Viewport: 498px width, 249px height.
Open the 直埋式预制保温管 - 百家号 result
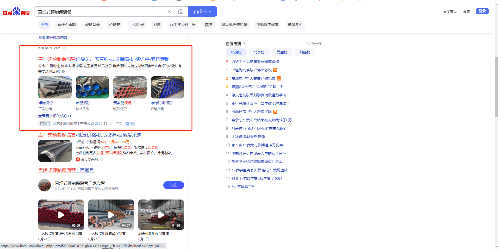coord(66,170)
